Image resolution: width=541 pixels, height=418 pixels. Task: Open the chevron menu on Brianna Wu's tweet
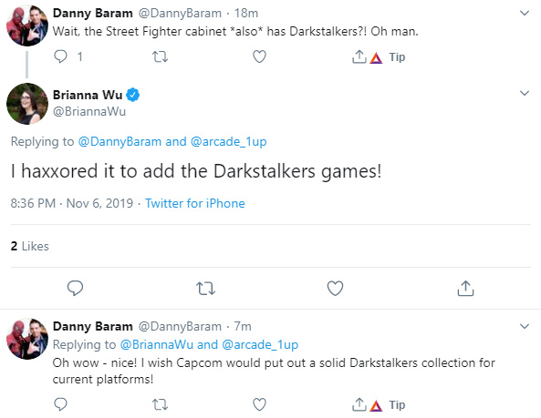525,93
